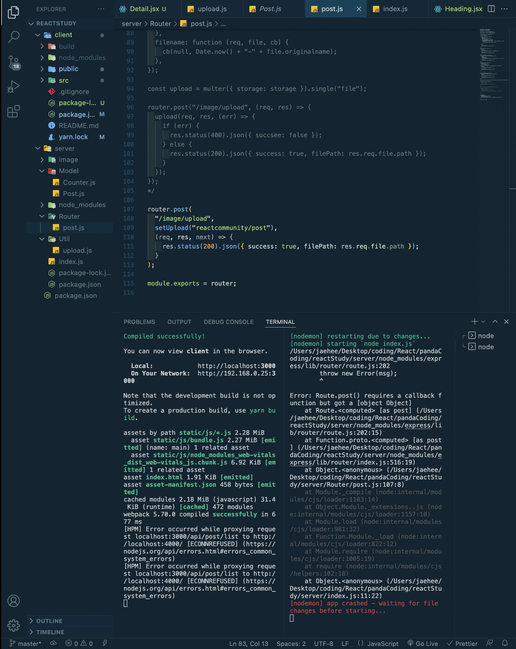Select the encoding UTF-8 status item

click(324, 643)
